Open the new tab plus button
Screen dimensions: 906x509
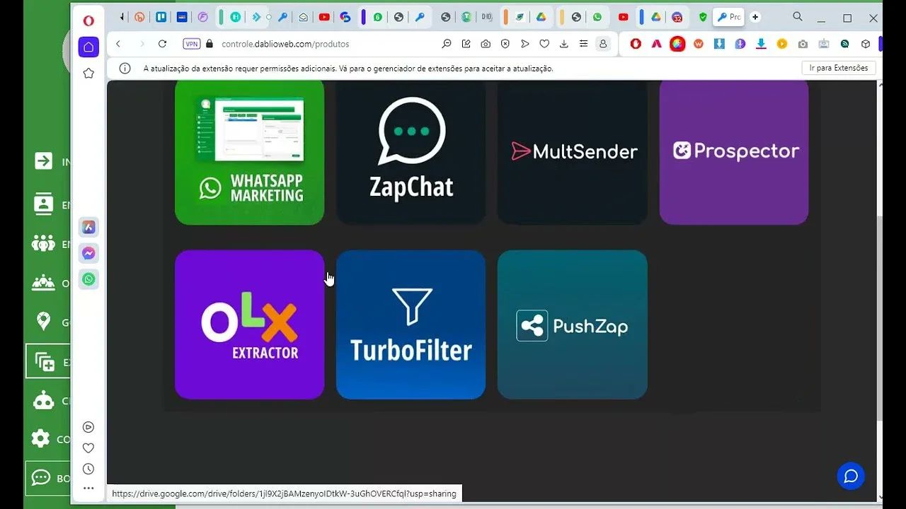pyautogui.click(x=755, y=17)
